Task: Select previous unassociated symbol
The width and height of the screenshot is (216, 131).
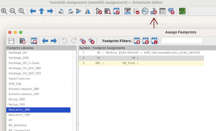Action: pyautogui.click(x=45, y=41)
